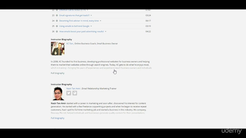Click the duration '04:22' of lecture 26
This screenshot has width=246, height=138.
tap(148, 31)
